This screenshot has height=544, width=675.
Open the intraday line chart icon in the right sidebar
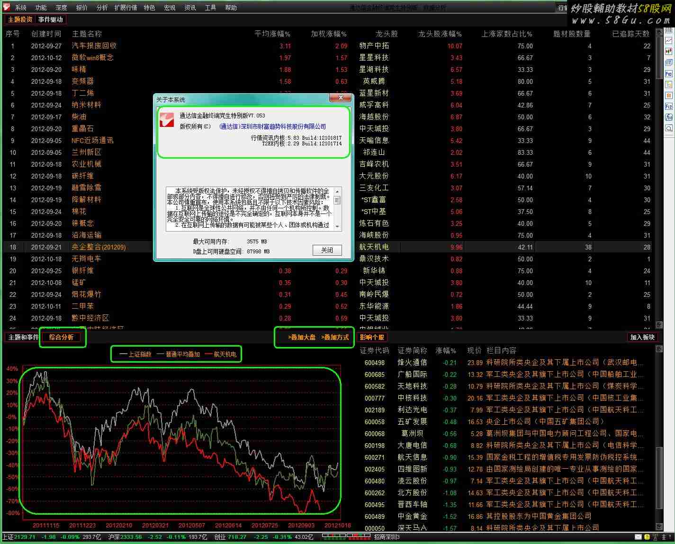[668, 40]
